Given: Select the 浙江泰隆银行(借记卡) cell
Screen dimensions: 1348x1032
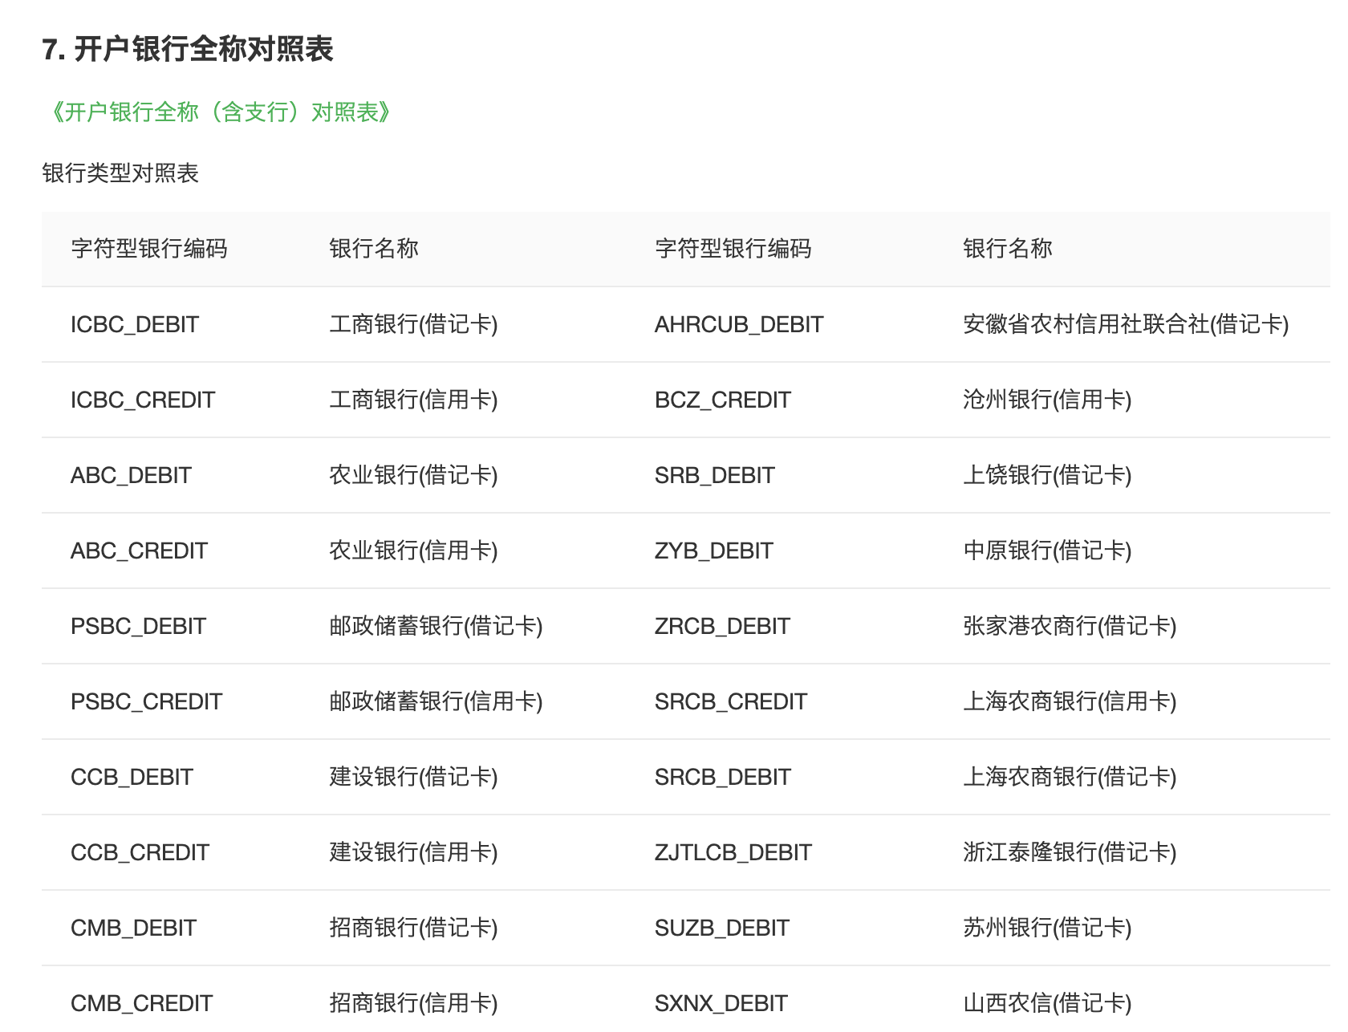Looking at the screenshot, I should [1070, 852].
